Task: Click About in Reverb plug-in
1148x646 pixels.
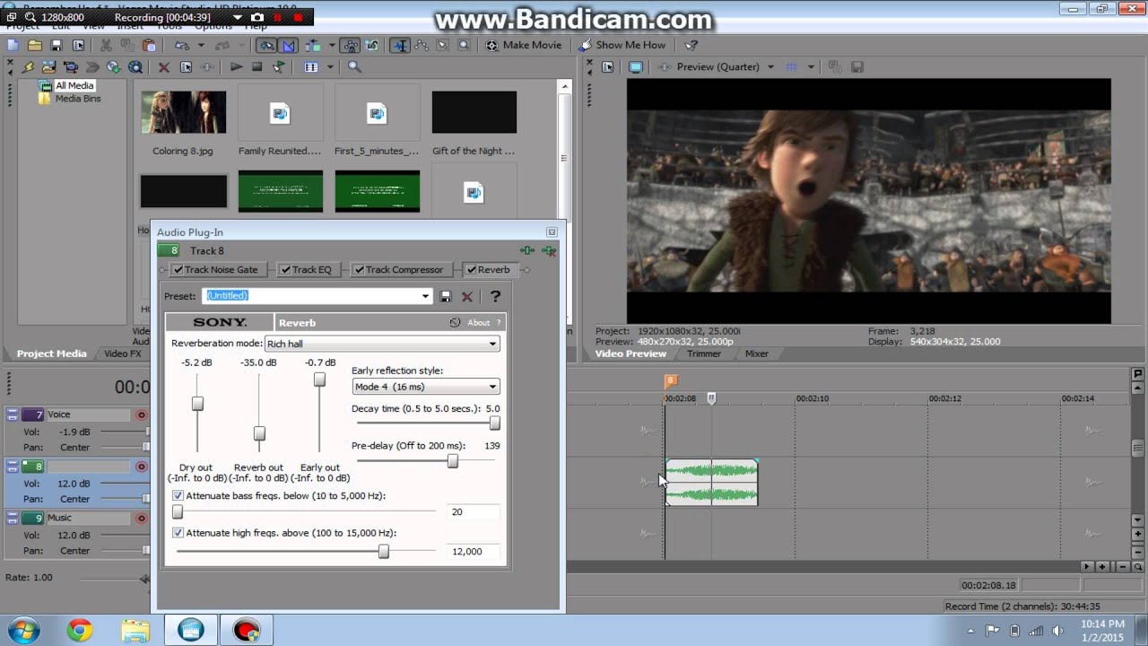Action: click(478, 323)
